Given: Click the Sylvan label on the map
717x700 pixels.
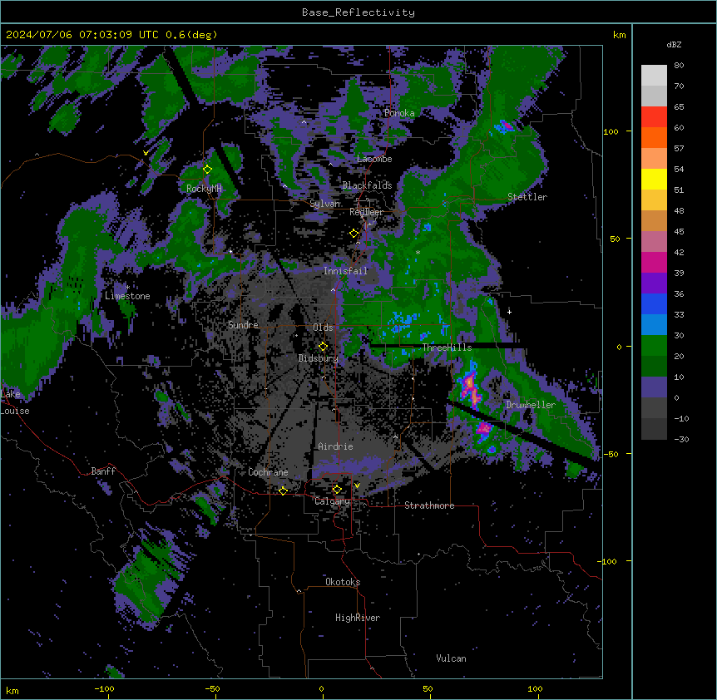Looking at the screenshot, I should point(324,204).
